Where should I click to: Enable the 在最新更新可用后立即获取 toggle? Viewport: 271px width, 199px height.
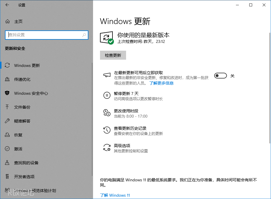tap(220, 76)
